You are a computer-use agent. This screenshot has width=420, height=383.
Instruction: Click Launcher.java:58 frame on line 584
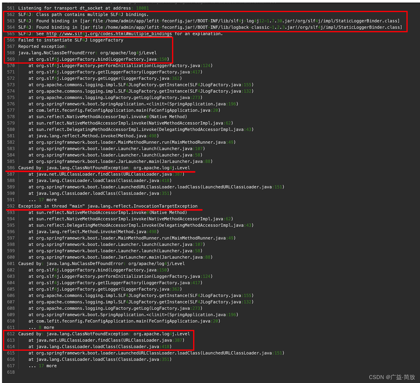click(x=115, y=155)
